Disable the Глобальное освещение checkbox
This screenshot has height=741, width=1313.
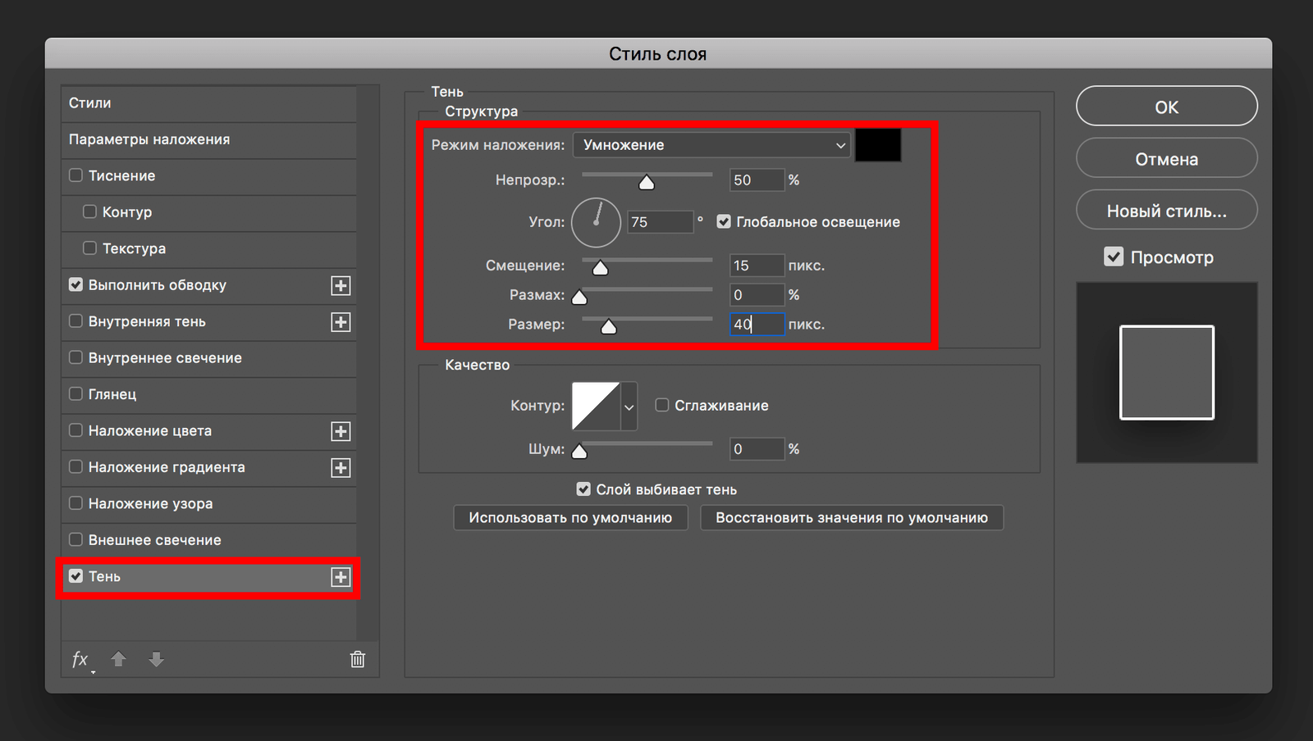pyautogui.click(x=724, y=222)
